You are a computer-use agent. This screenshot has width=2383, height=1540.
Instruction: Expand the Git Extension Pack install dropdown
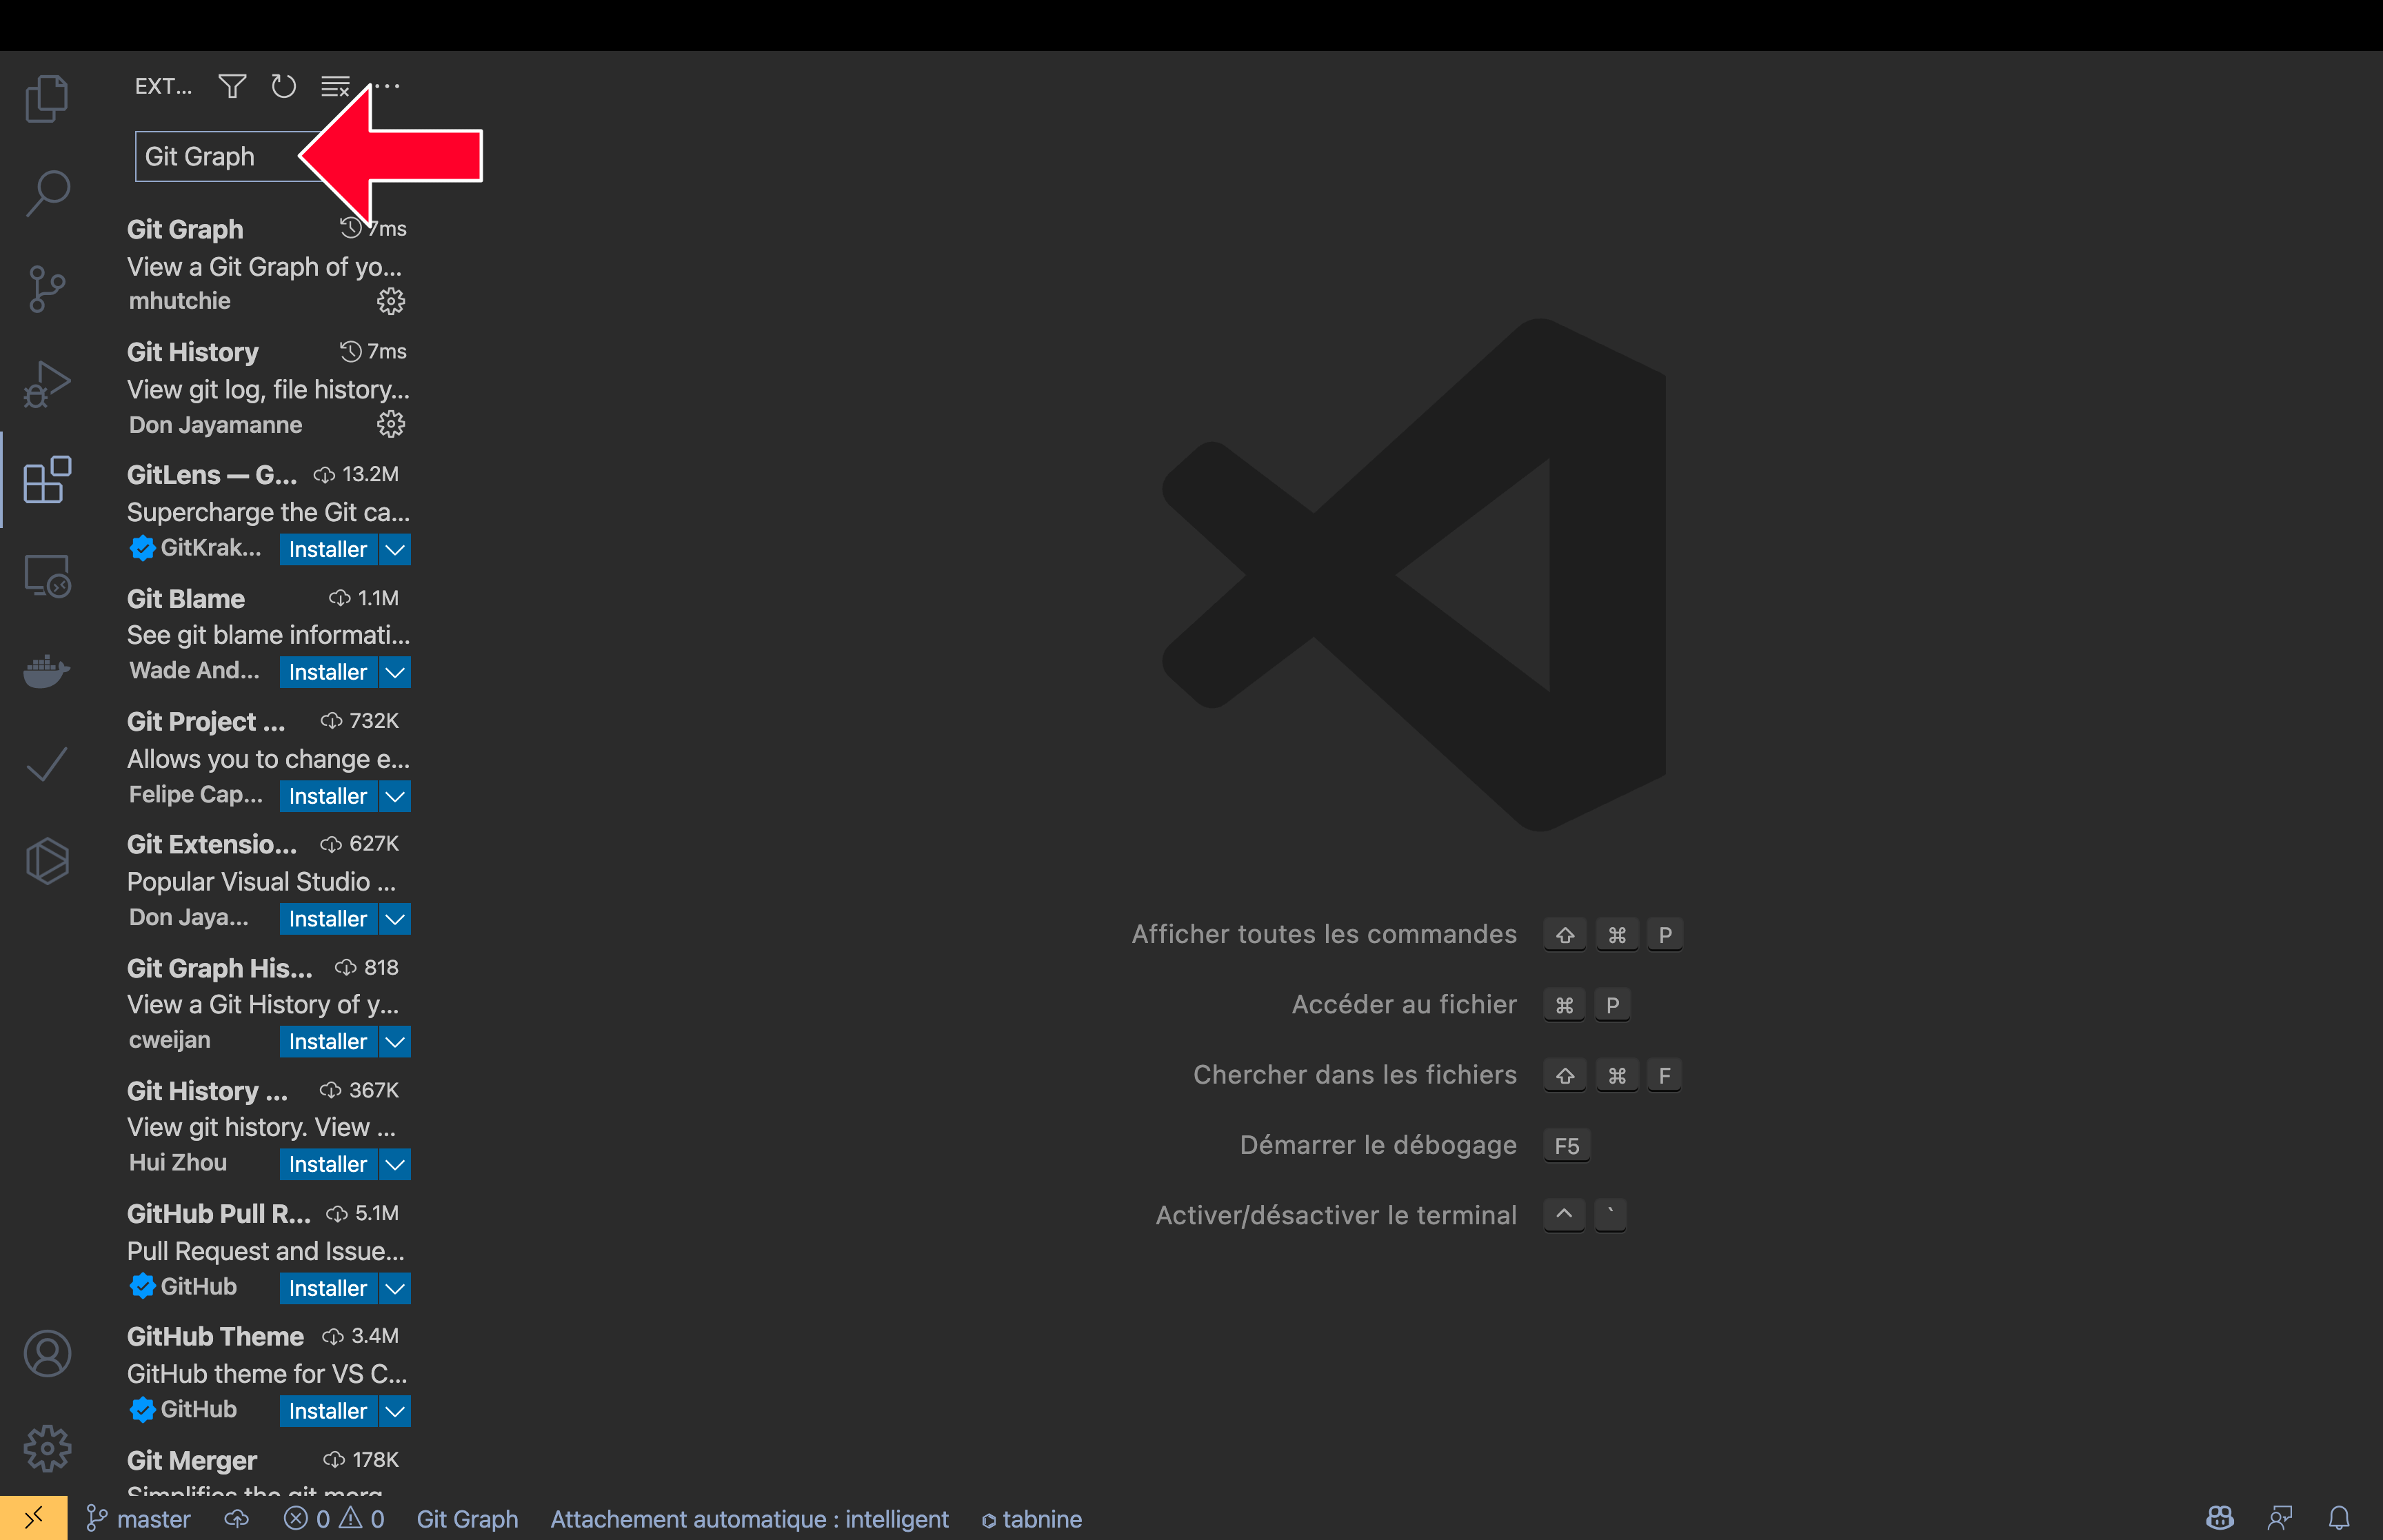pos(395,919)
